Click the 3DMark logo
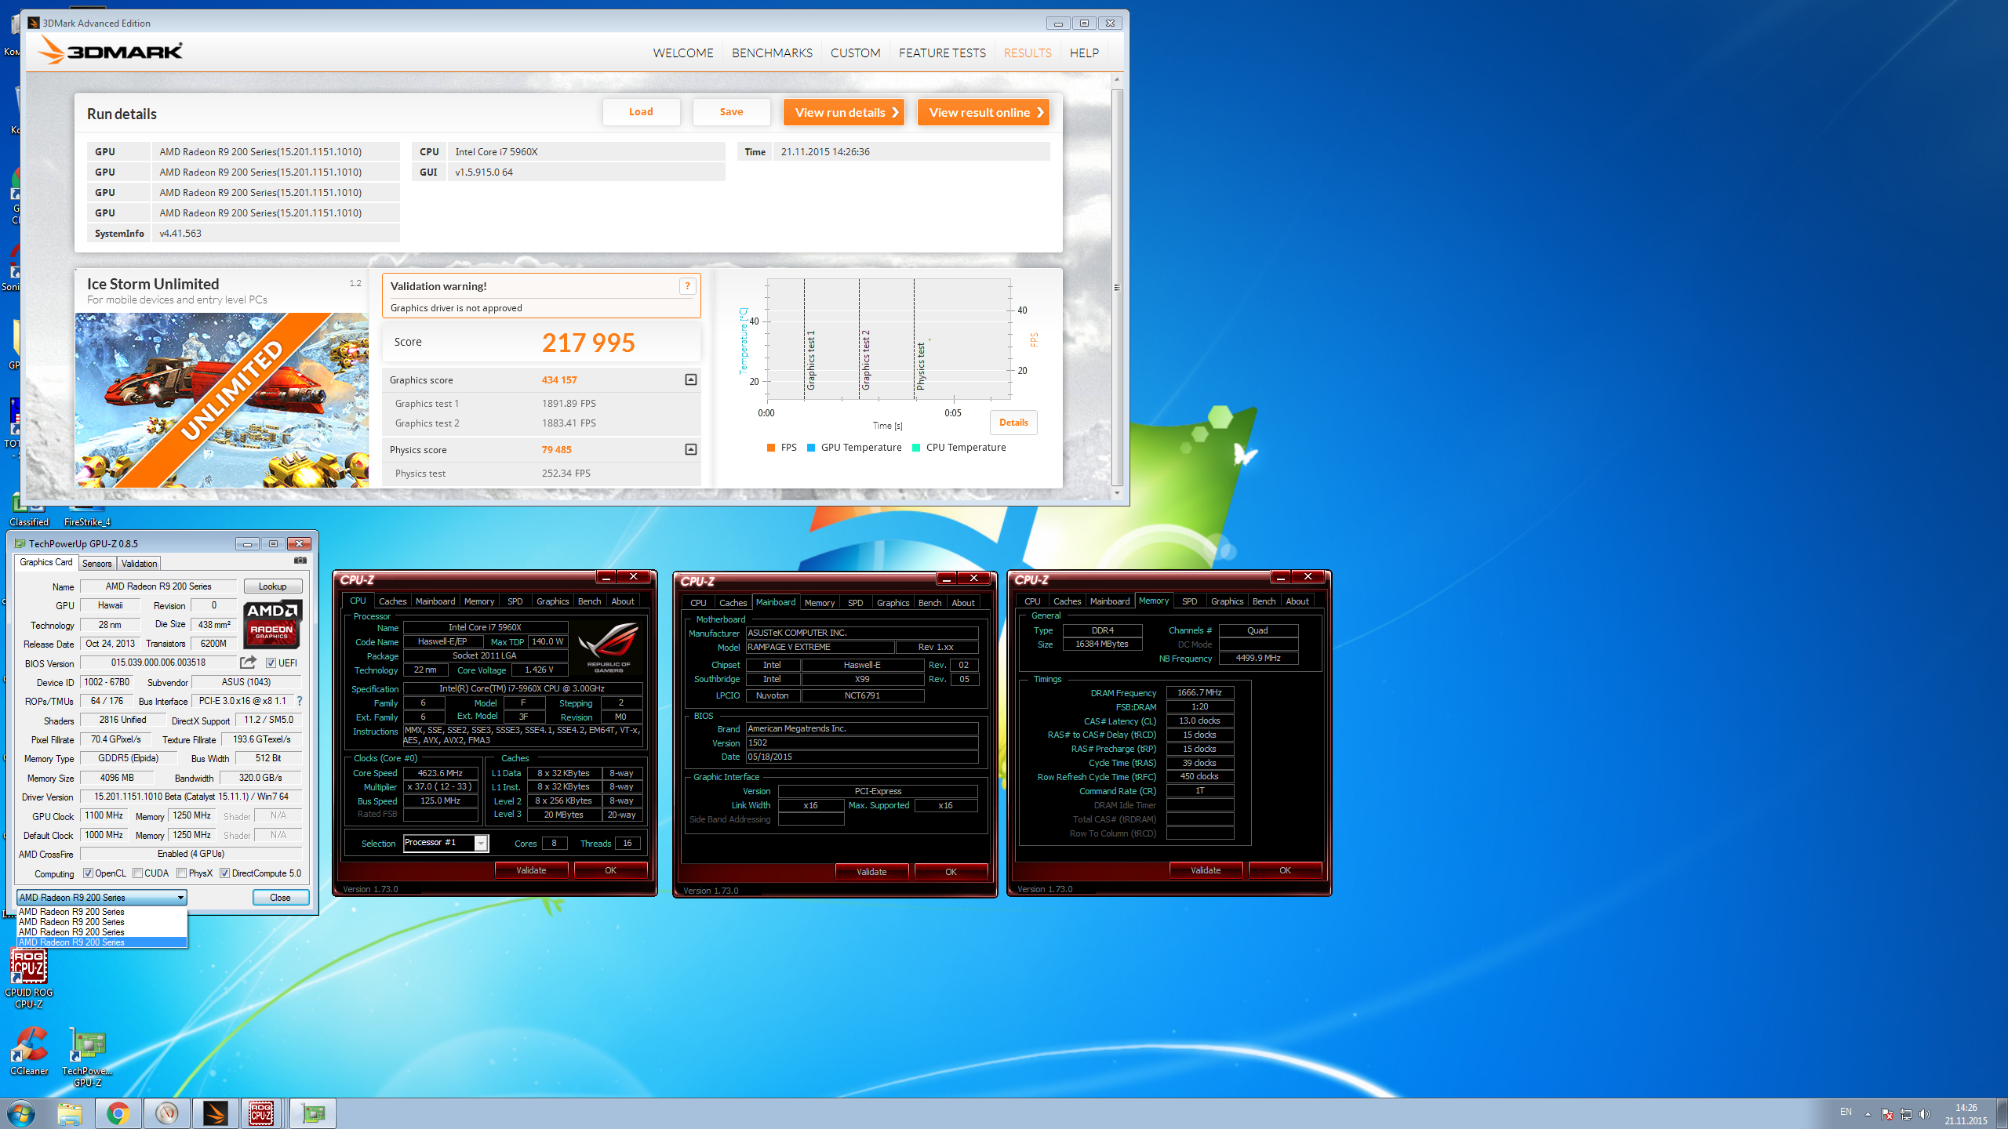 (110, 51)
